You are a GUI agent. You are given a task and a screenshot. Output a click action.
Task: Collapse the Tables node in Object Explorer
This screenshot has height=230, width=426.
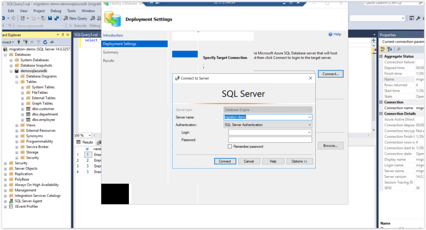tap(17, 82)
